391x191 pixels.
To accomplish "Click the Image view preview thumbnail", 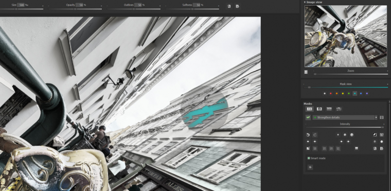I will pos(346,36).
